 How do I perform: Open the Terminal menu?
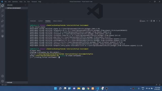[34, 2]
